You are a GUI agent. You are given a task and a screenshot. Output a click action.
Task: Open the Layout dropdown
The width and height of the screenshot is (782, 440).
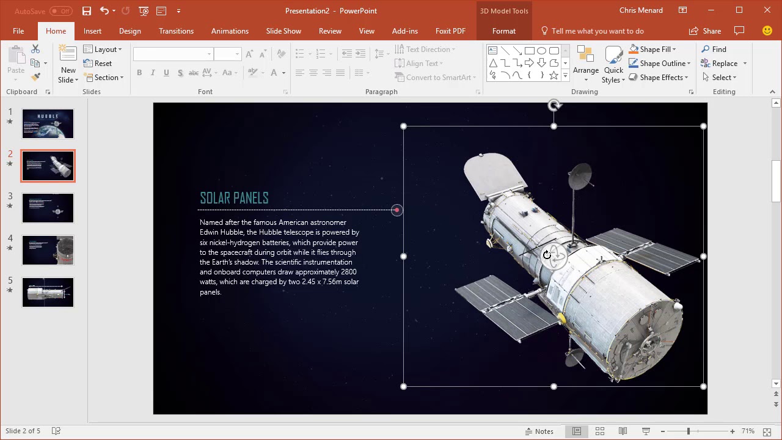point(103,50)
